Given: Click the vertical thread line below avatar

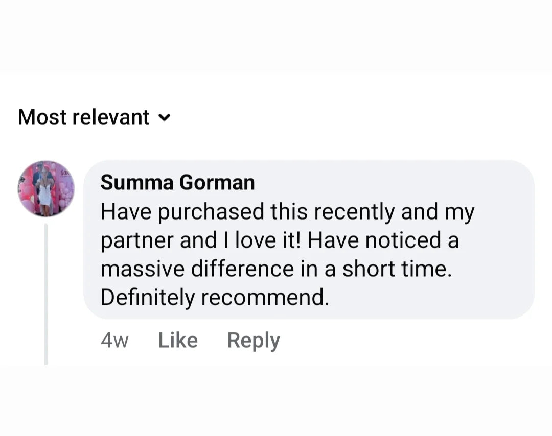Looking at the screenshot, I should pos(46,291).
